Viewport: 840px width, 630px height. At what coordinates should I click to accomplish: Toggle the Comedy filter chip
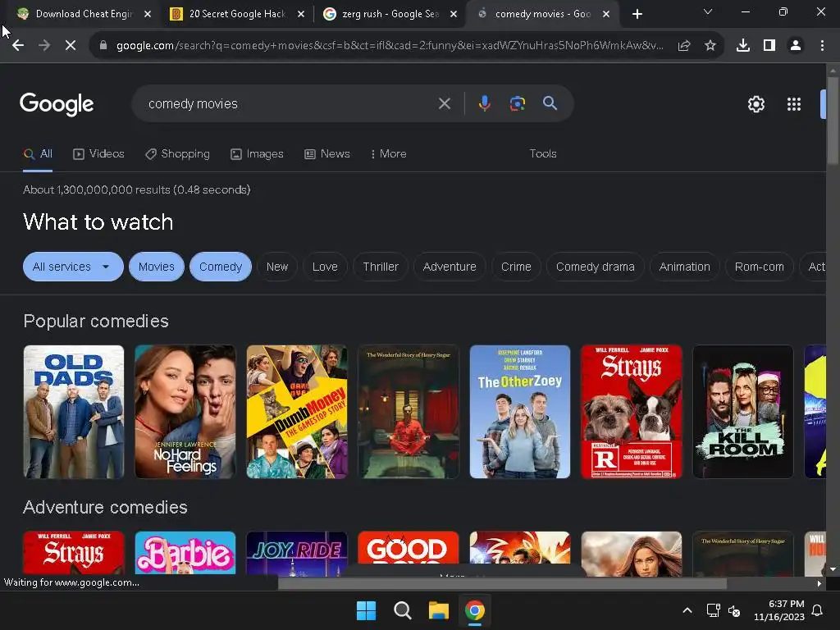coord(221,267)
